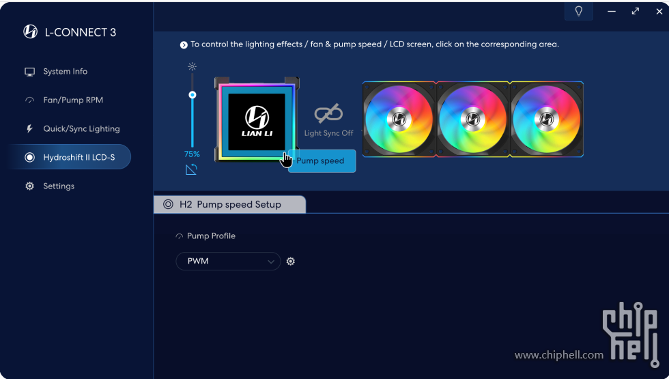
Task: Close the L-Connect window
Action: coord(659,12)
